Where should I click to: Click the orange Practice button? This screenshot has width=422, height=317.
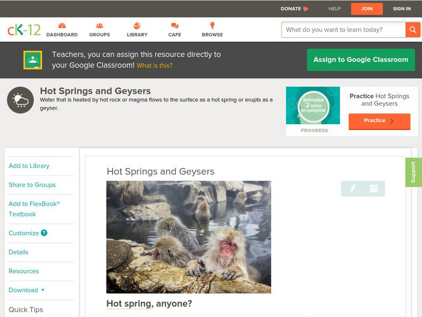379,121
